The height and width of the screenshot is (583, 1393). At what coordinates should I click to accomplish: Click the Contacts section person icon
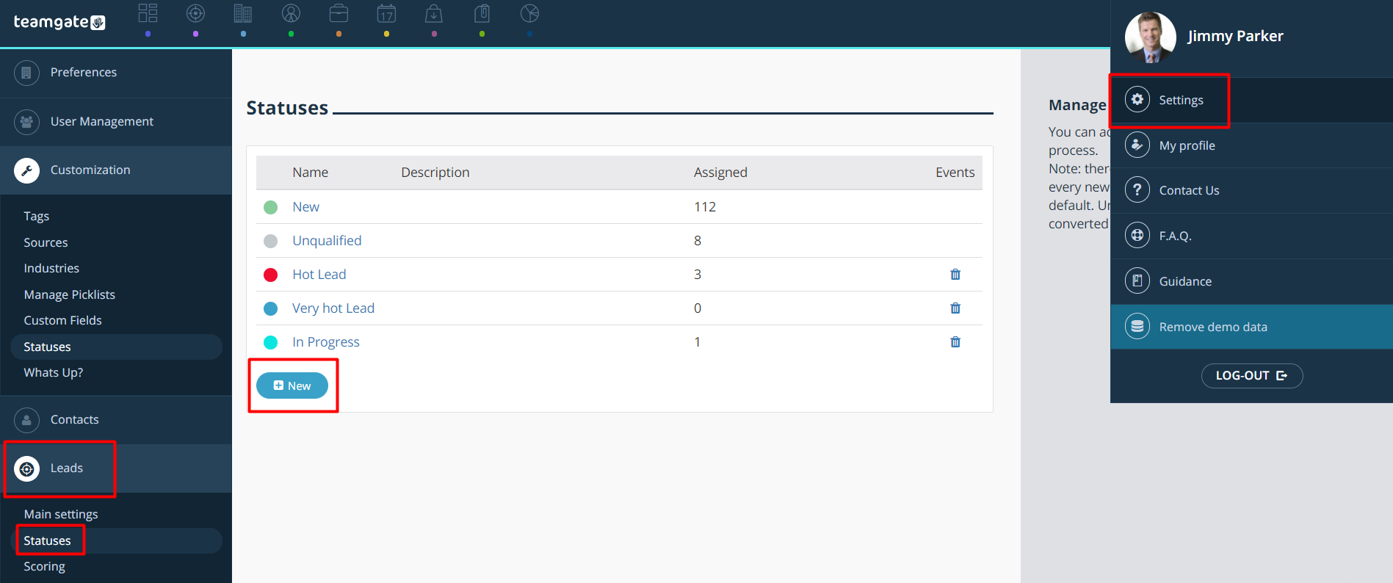point(26,420)
